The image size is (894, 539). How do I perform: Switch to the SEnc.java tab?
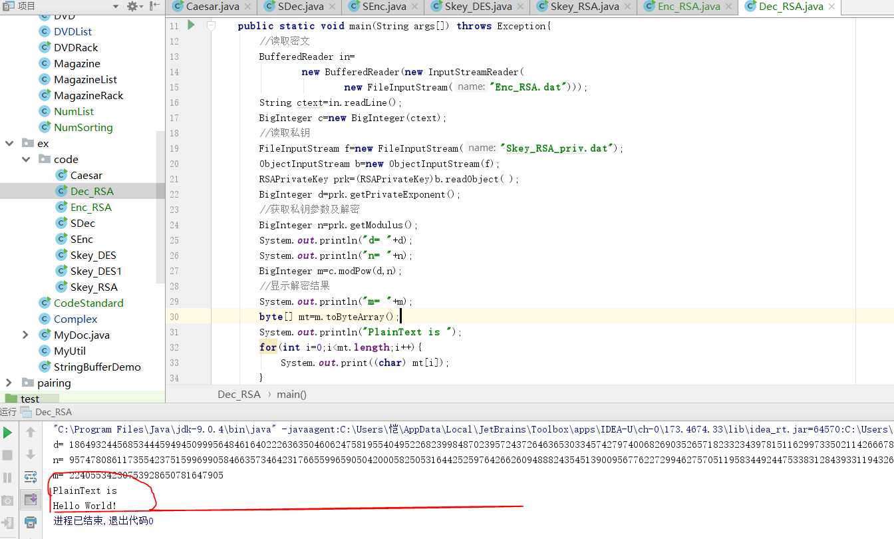pyautogui.click(x=383, y=7)
